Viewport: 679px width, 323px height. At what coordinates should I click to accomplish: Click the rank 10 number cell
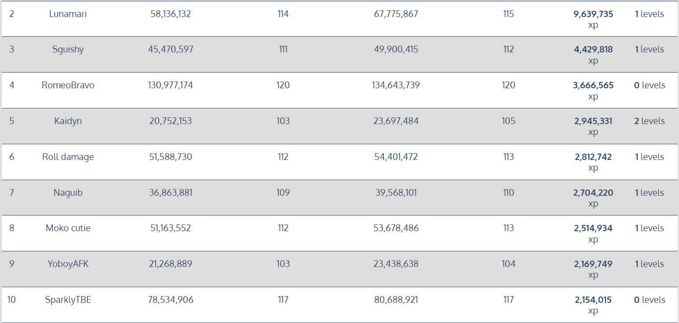point(12,300)
